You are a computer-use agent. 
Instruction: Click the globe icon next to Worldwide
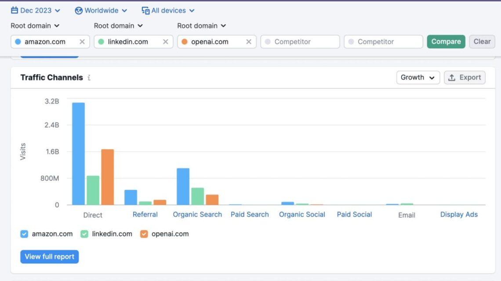pos(79,10)
